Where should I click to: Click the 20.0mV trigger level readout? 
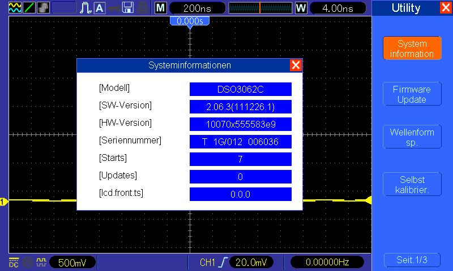(x=251, y=263)
